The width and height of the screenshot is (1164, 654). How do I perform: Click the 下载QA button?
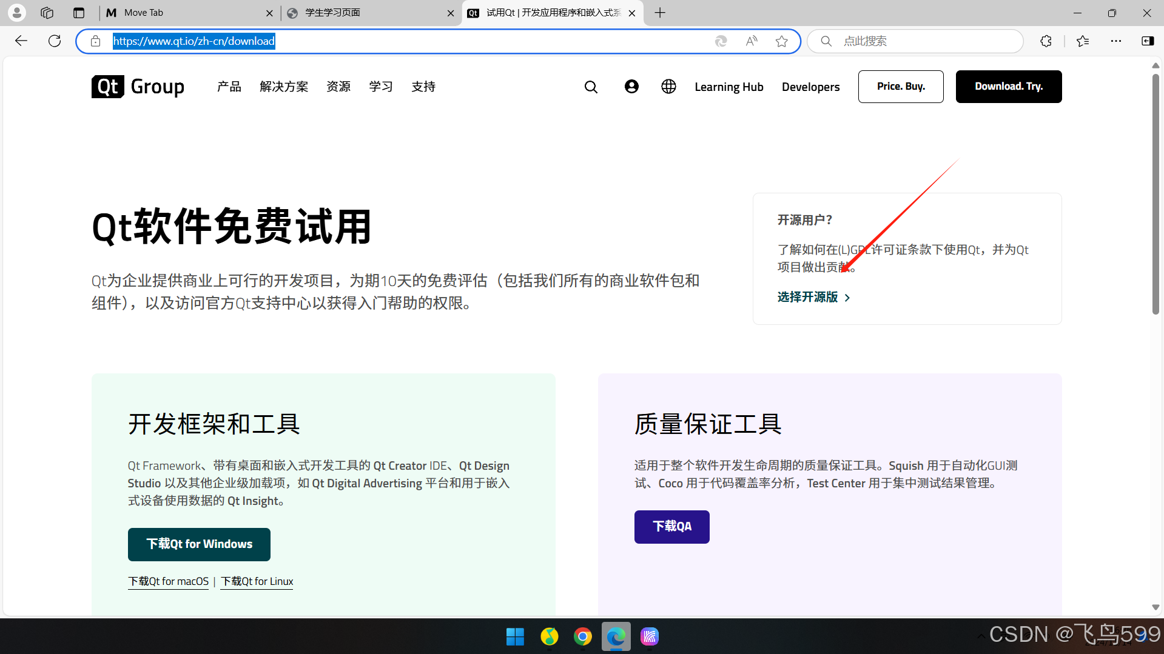coord(672,527)
